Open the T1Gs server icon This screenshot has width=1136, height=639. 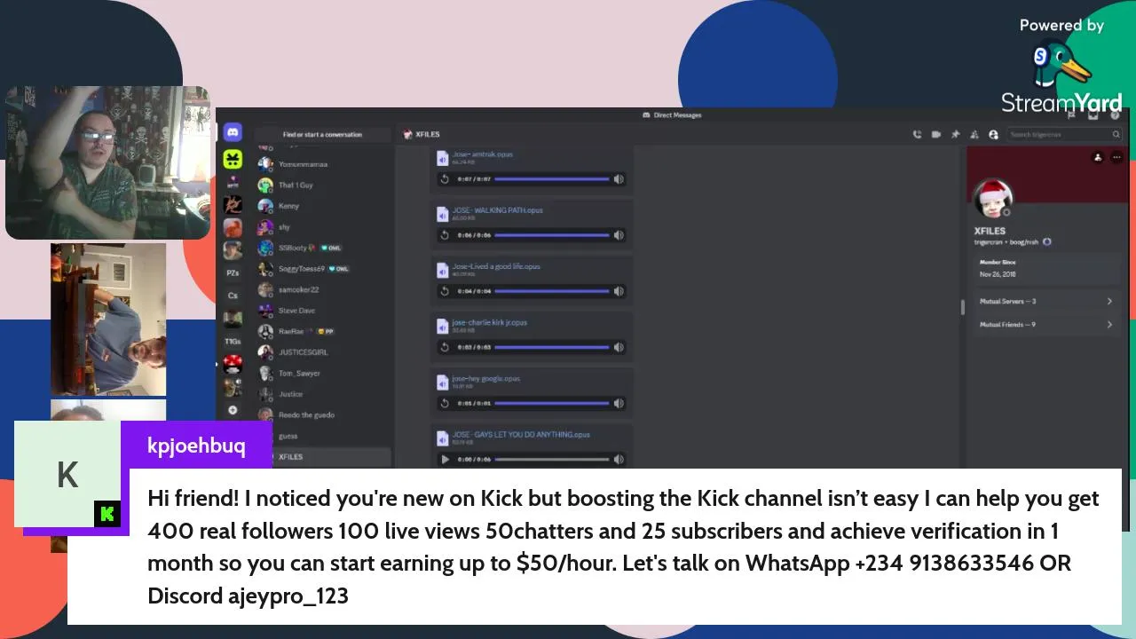(x=233, y=341)
